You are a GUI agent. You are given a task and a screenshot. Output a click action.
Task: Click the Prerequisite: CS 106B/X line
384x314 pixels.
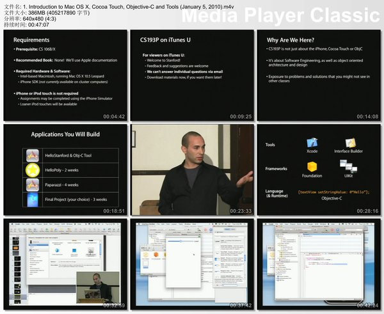pyautogui.click(x=35, y=49)
